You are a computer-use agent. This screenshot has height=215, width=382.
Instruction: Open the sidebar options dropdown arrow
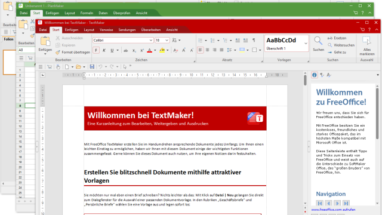pos(378,75)
